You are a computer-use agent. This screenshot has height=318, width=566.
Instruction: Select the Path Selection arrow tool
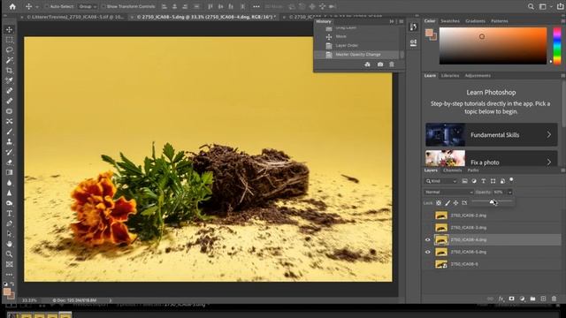[x=10, y=233]
